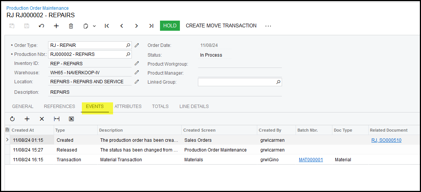Open the more actions ellipsis menu

coord(268,26)
